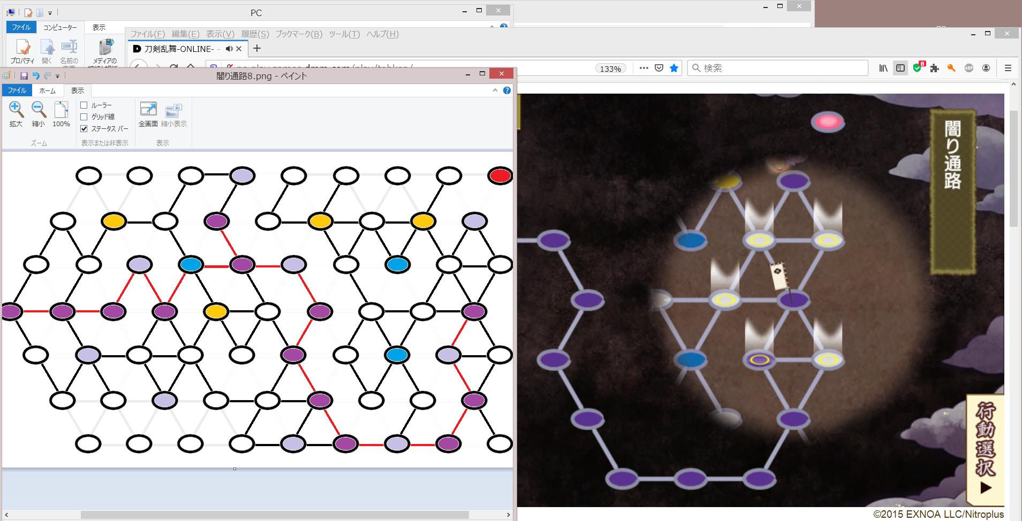Open the Firefox hamburger menu

pyautogui.click(x=1008, y=68)
